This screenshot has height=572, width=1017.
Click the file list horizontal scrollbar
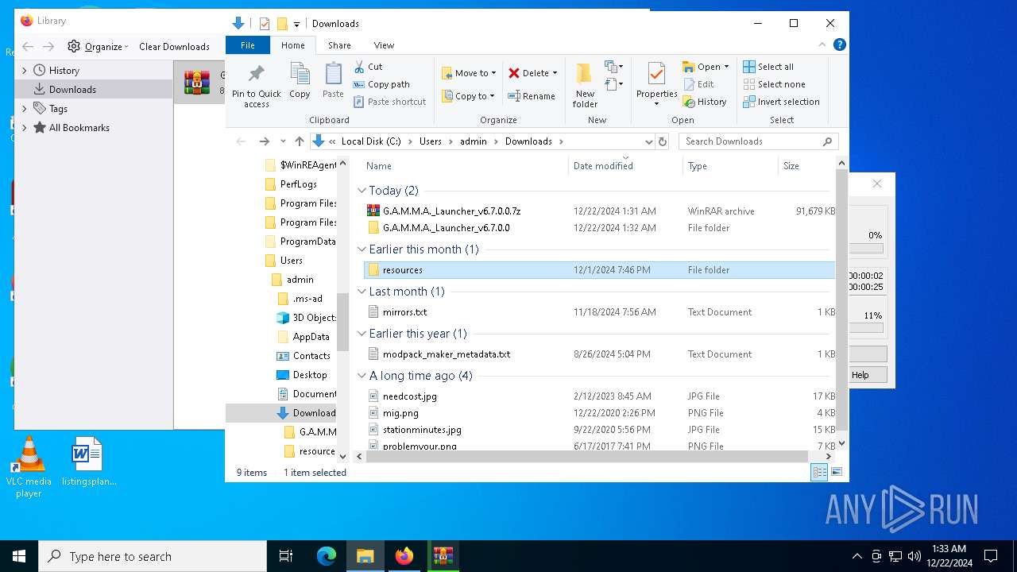pyautogui.click(x=586, y=457)
